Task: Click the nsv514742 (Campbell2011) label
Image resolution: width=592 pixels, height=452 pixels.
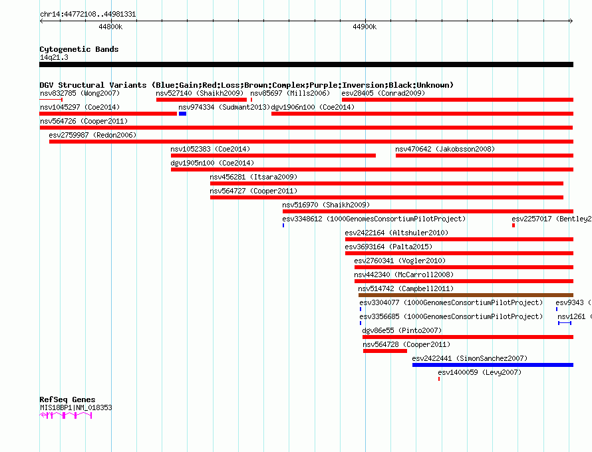Action: click(406, 288)
